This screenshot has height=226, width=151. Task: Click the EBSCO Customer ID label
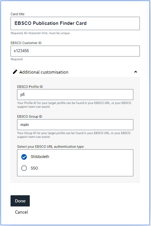point(26,43)
